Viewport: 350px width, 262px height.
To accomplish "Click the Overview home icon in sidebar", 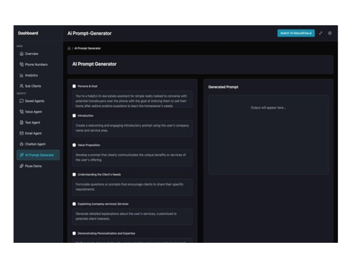I will (x=21, y=54).
